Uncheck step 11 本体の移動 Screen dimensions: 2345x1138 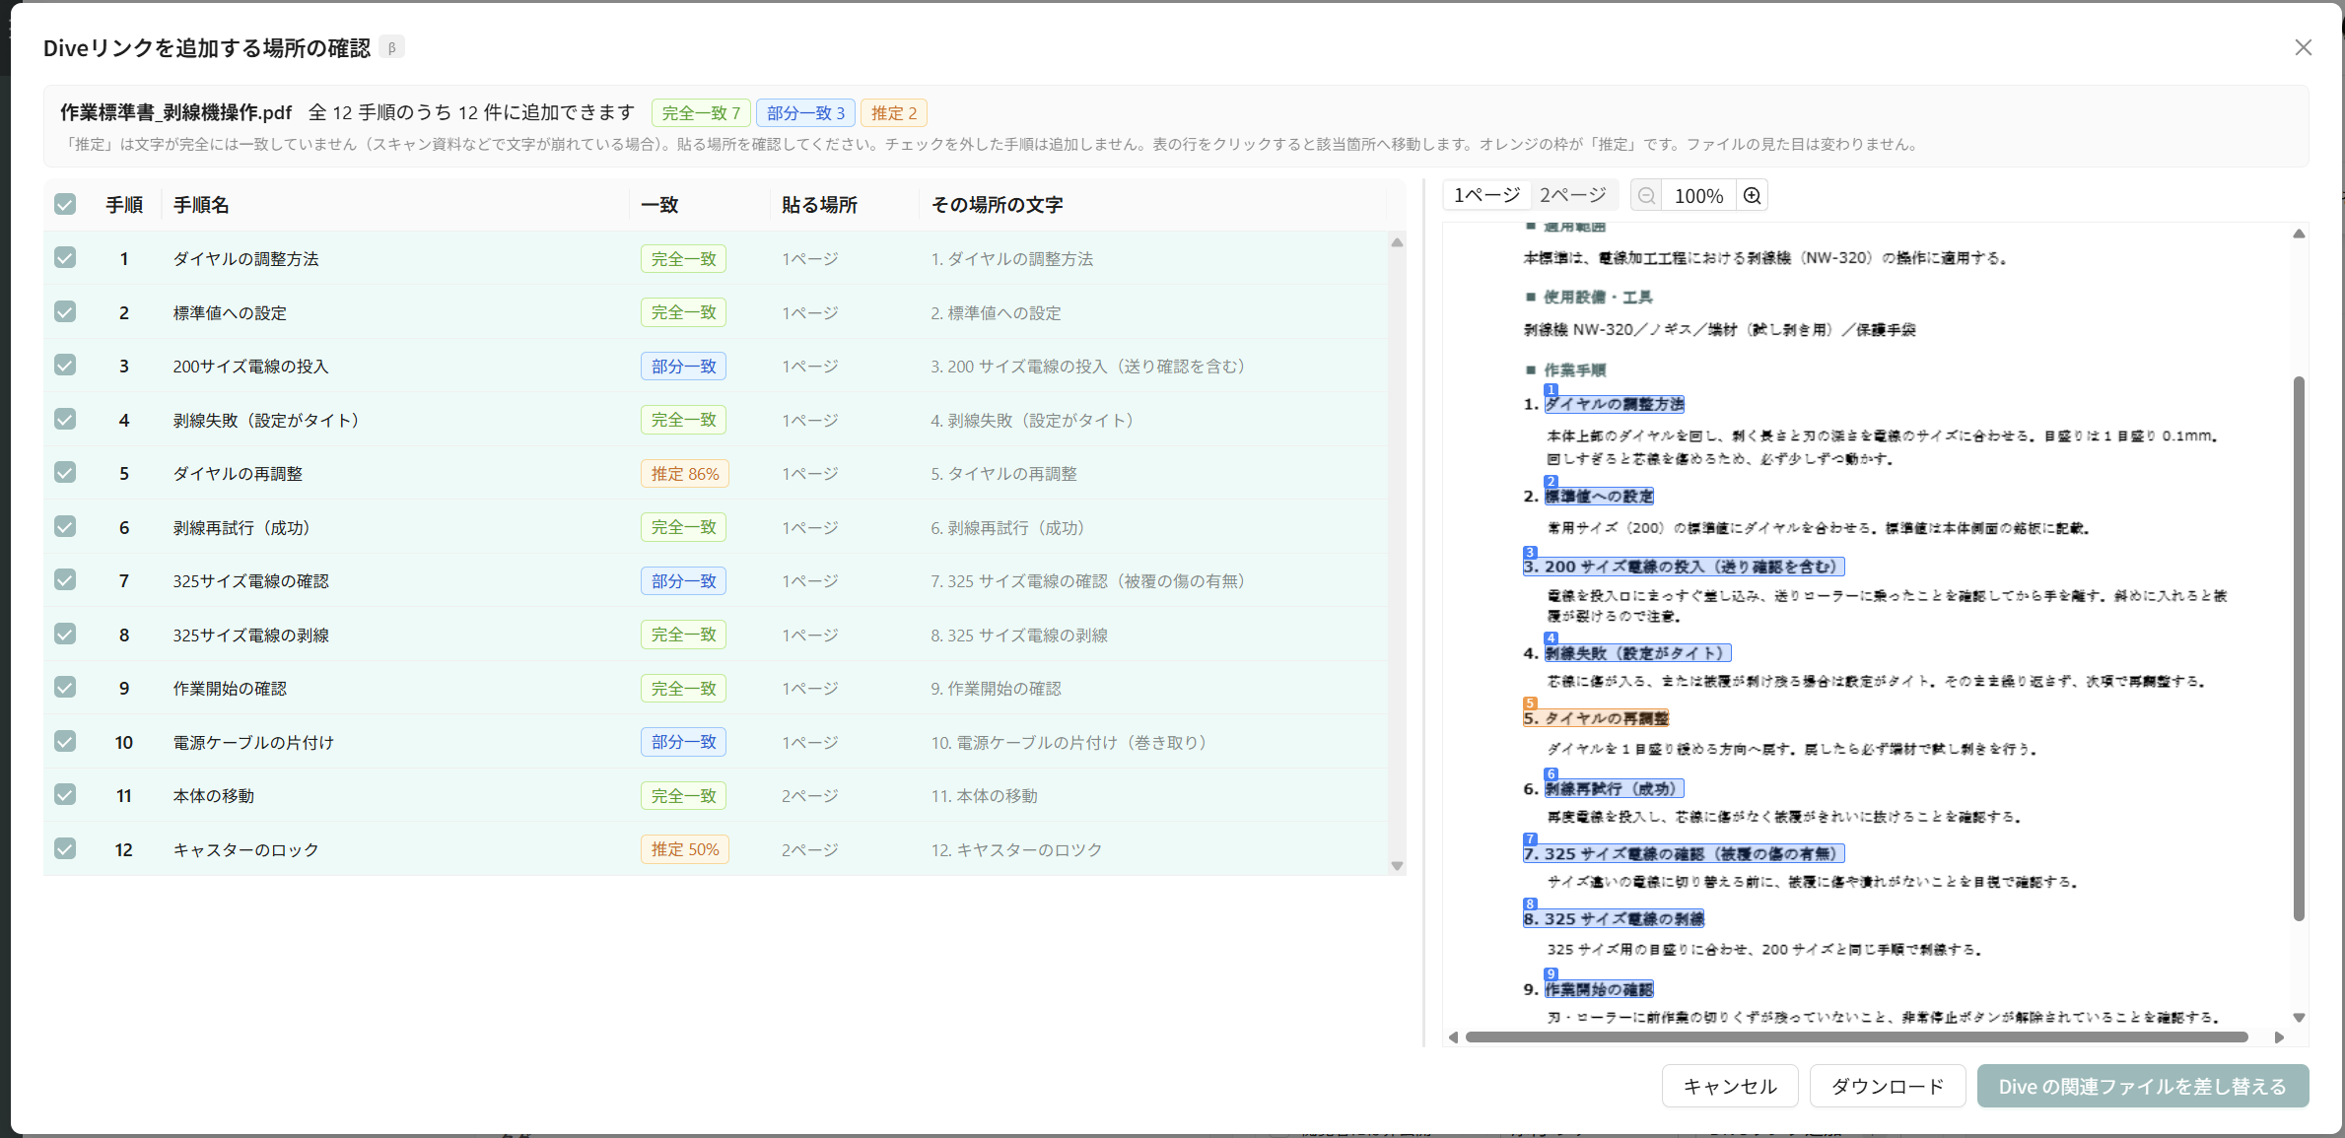65,795
